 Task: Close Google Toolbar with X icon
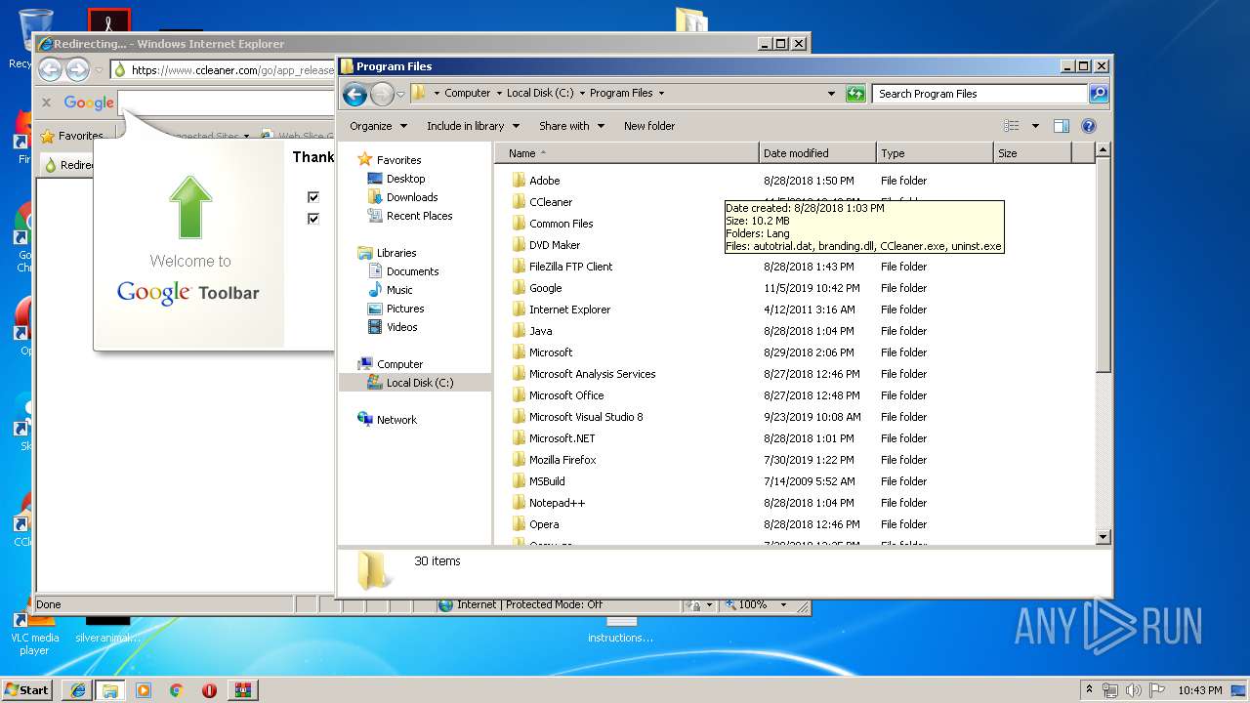click(x=46, y=103)
